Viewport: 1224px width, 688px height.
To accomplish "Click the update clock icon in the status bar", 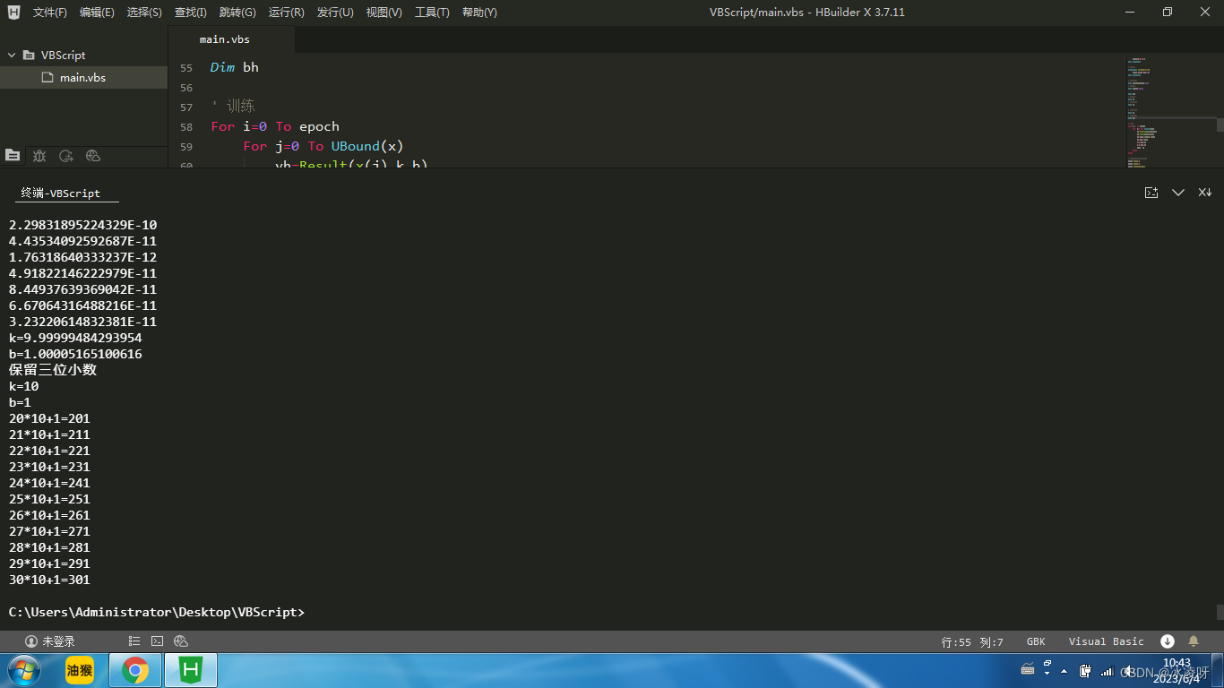I will [1167, 641].
